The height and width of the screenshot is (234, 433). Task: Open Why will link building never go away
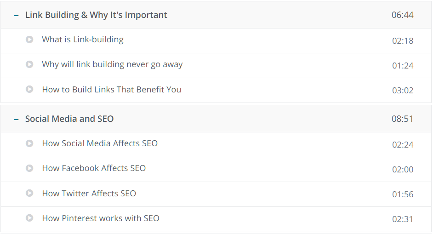tap(112, 64)
